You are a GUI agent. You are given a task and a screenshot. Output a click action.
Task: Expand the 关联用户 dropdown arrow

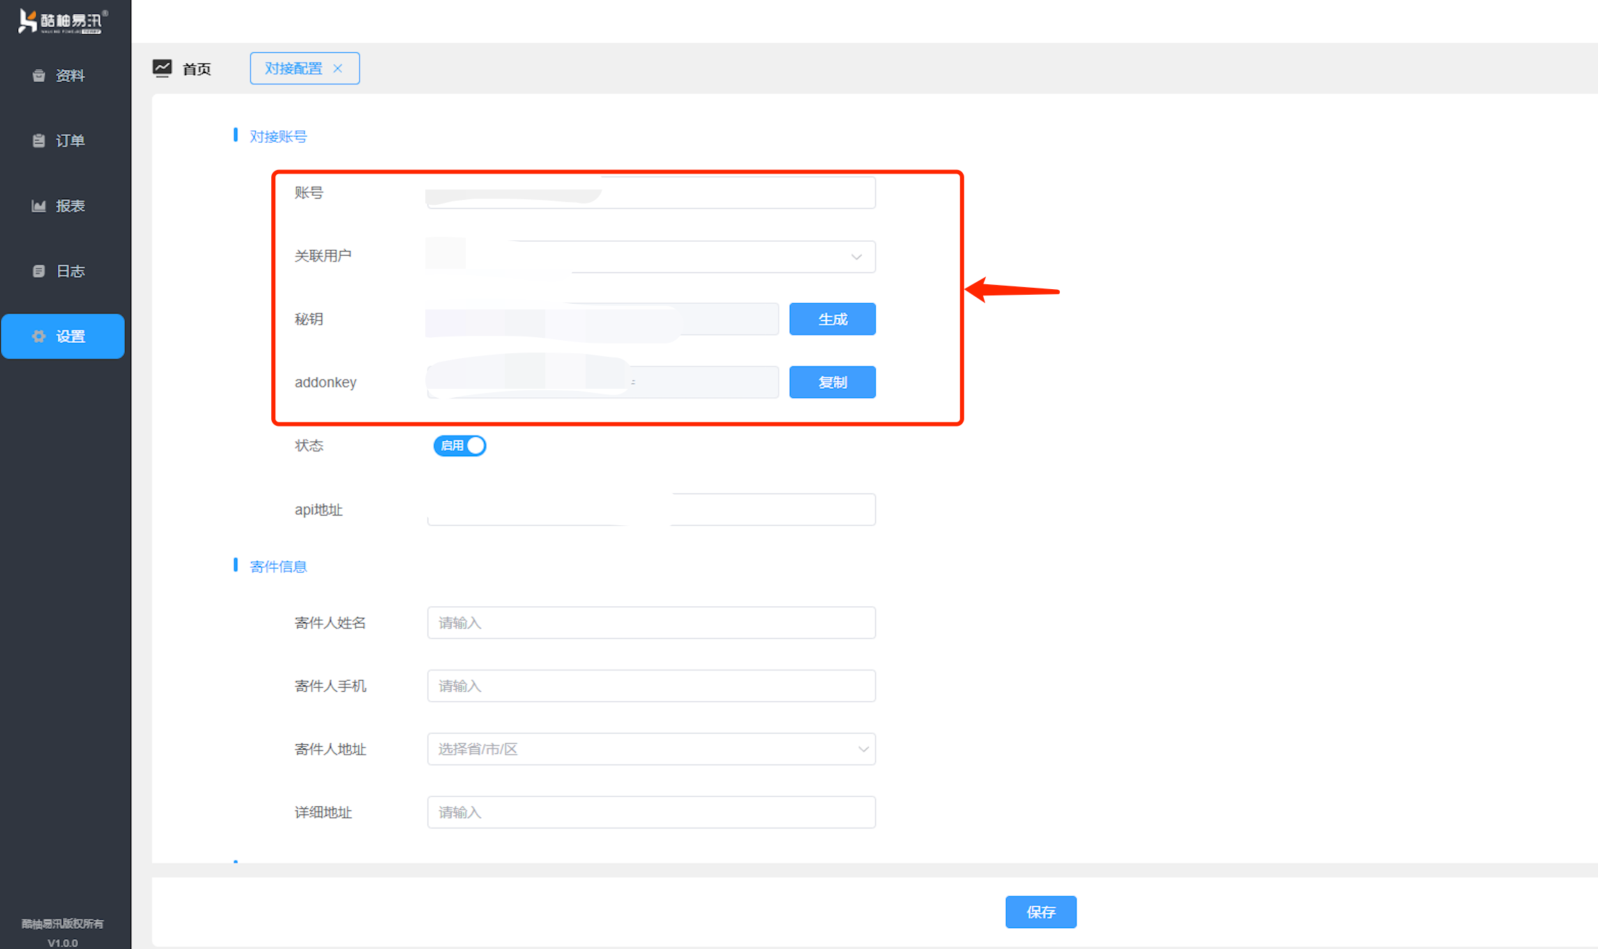coord(856,257)
